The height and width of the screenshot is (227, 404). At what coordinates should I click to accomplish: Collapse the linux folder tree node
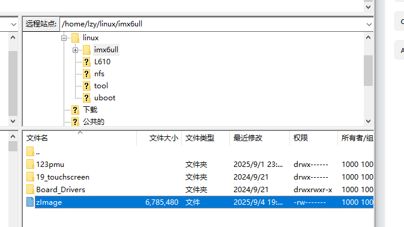tap(64, 38)
